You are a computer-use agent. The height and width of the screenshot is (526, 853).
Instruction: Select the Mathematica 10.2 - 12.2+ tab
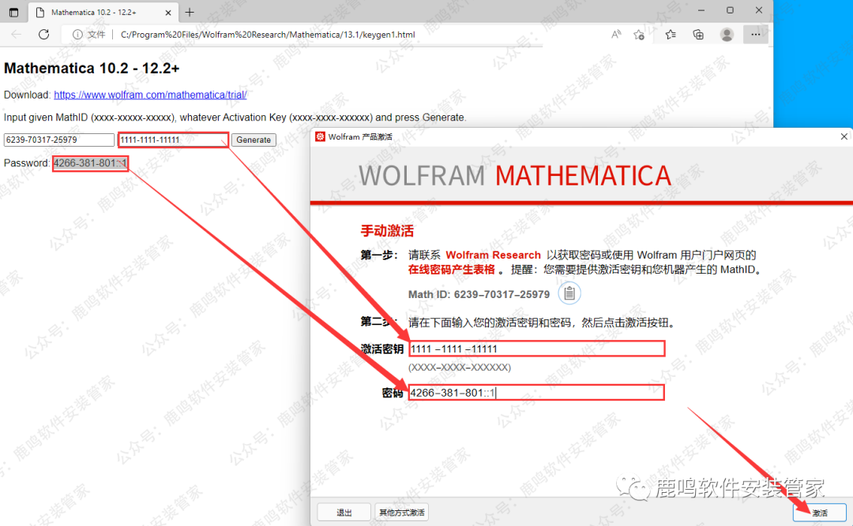pyautogui.click(x=99, y=12)
